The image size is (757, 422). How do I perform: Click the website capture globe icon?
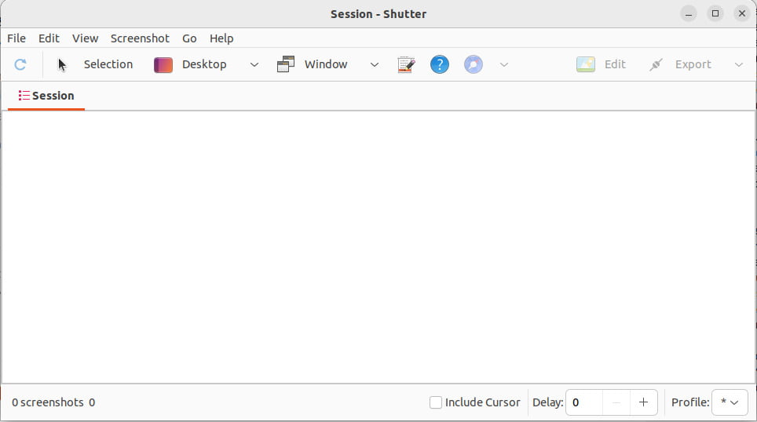coord(473,64)
